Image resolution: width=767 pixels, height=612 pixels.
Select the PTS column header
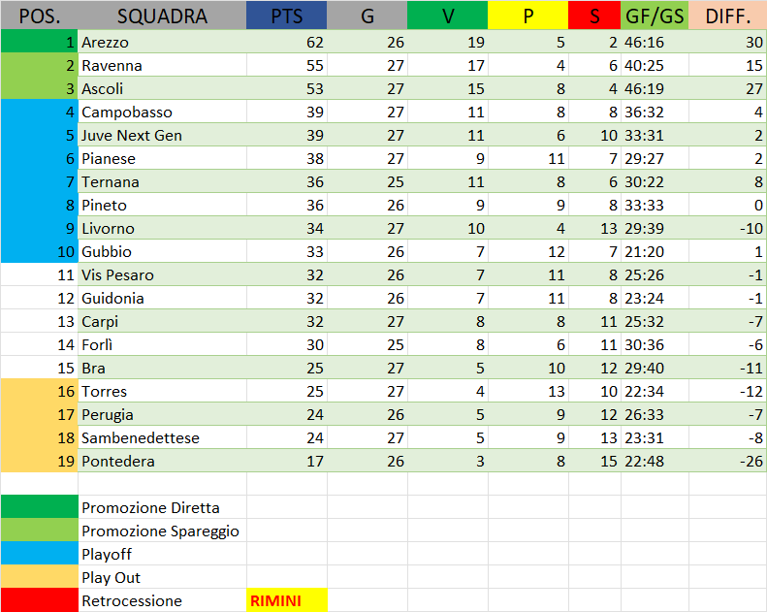click(286, 16)
